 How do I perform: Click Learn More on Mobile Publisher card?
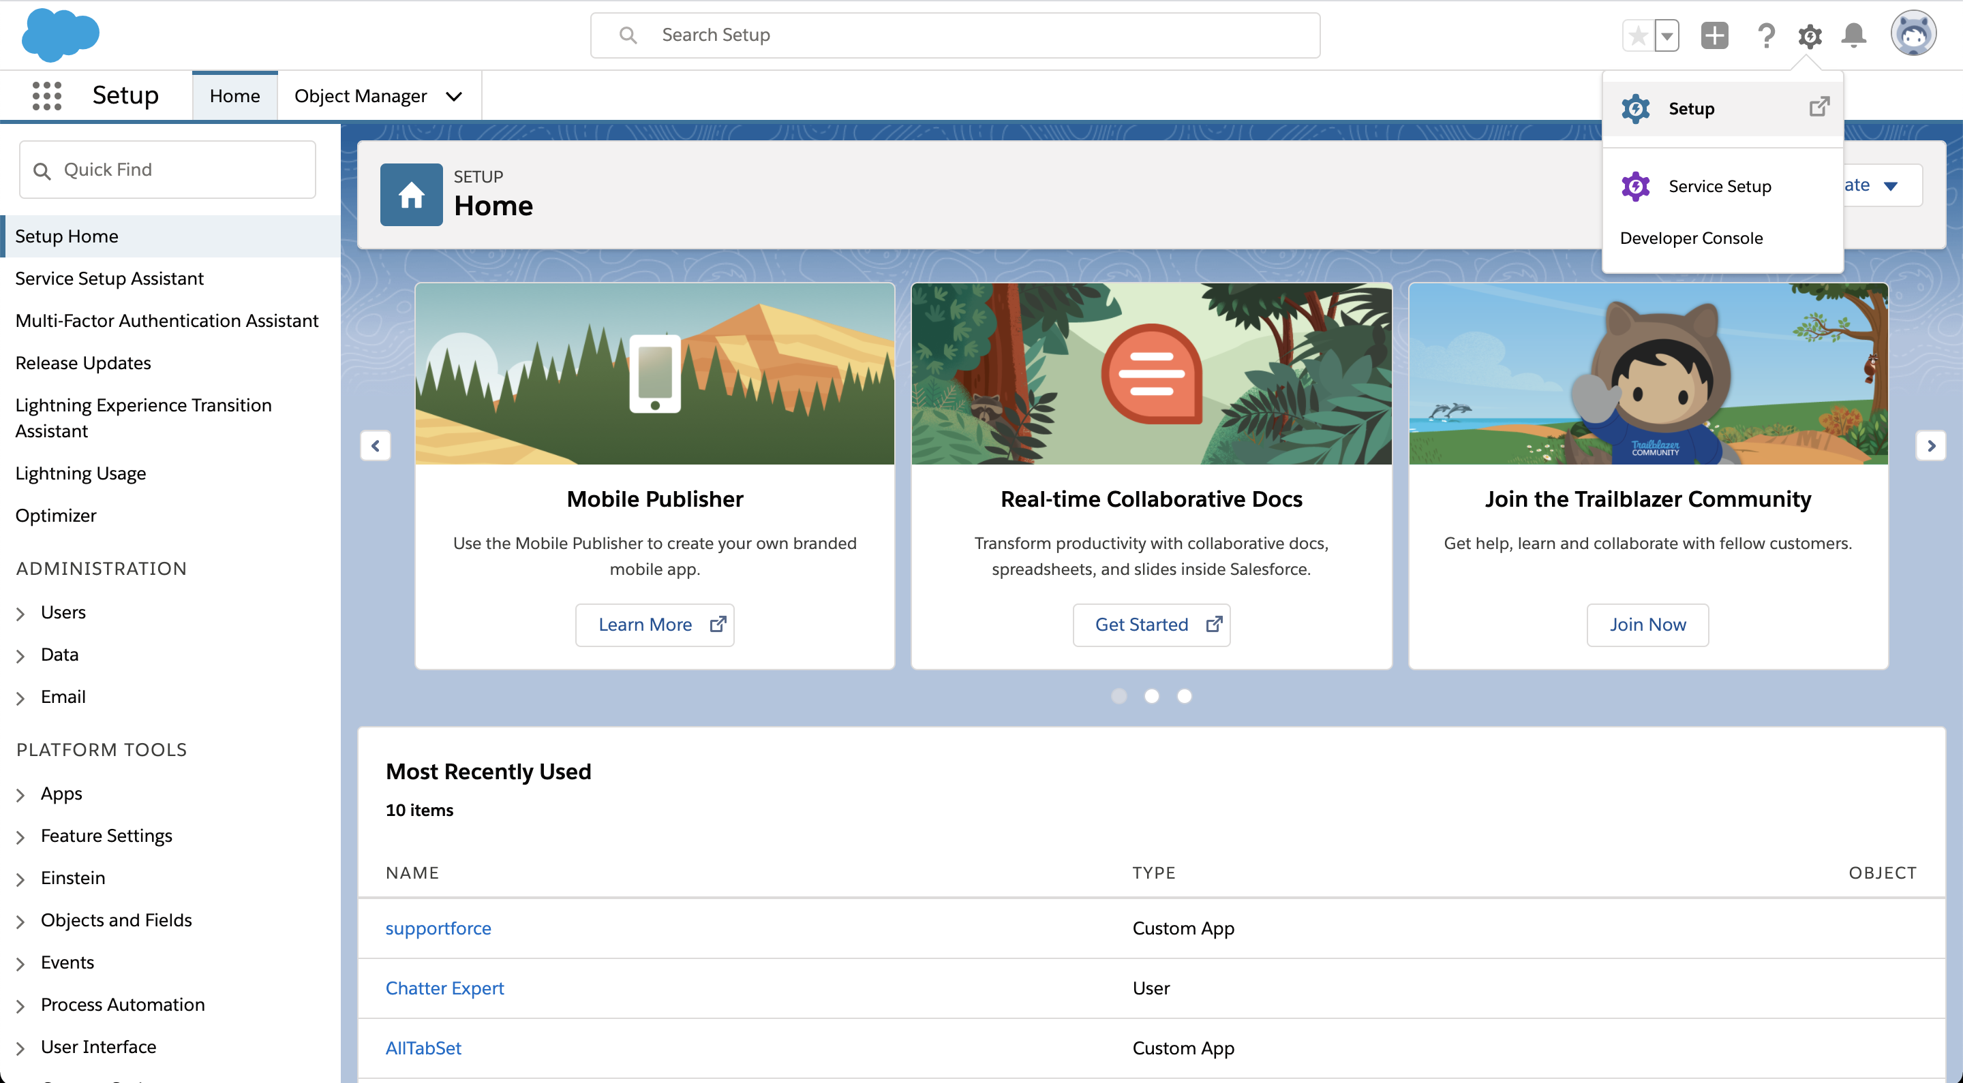point(654,625)
